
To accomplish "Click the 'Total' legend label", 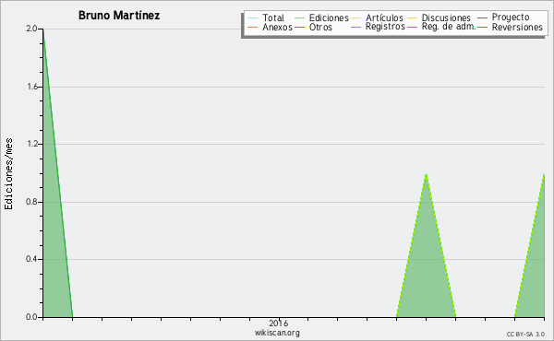I will [273, 18].
